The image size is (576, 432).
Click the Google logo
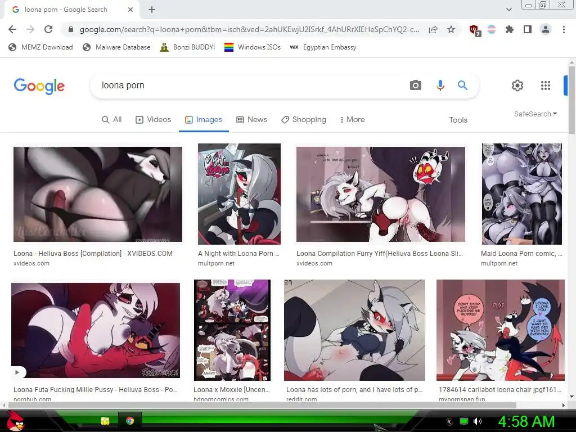tap(39, 86)
